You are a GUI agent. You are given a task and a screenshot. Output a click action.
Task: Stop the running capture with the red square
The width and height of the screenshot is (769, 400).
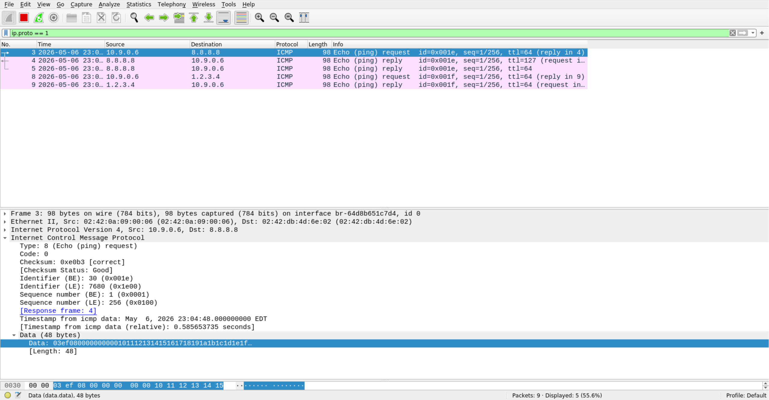pyautogui.click(x=24, y=18)
